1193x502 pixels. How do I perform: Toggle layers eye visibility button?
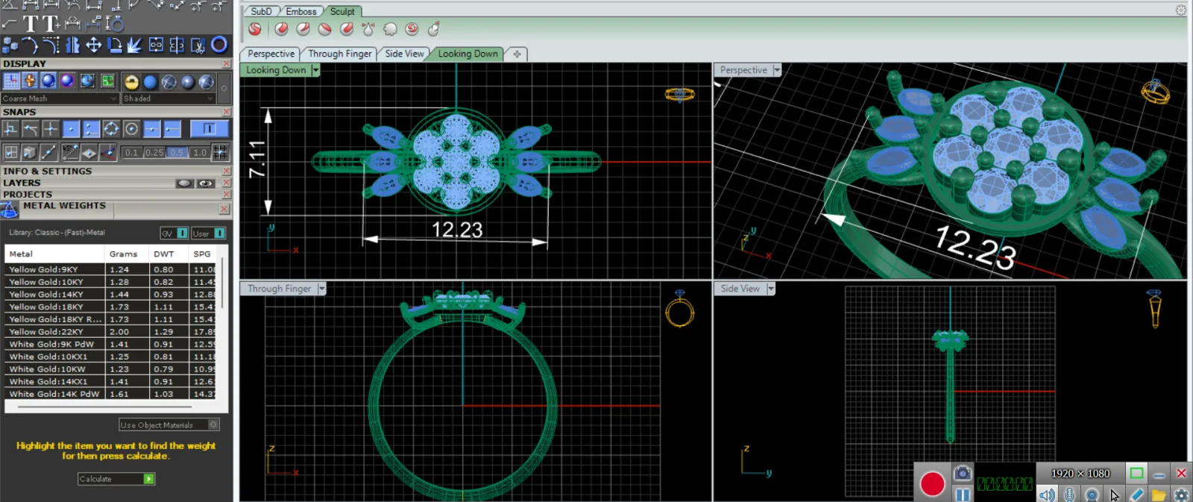206,183
